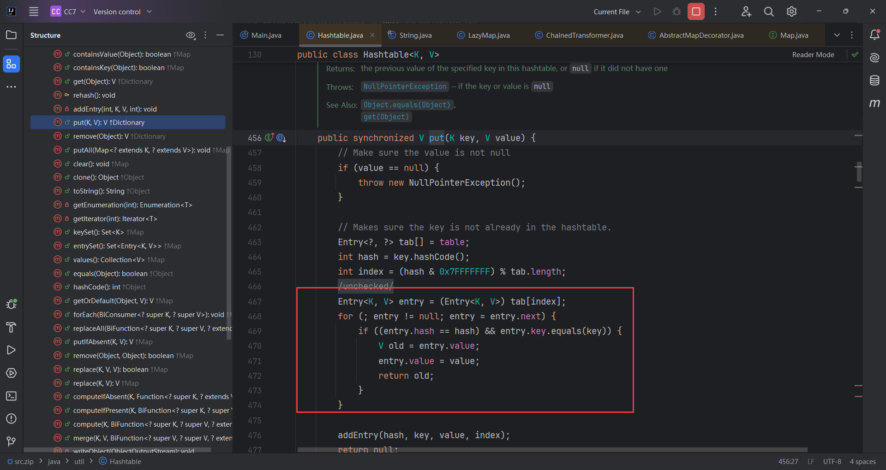Toggle the Structure tool window icon
The height and width of the screenshot is (470, 886).
click(x=11, y=65)
